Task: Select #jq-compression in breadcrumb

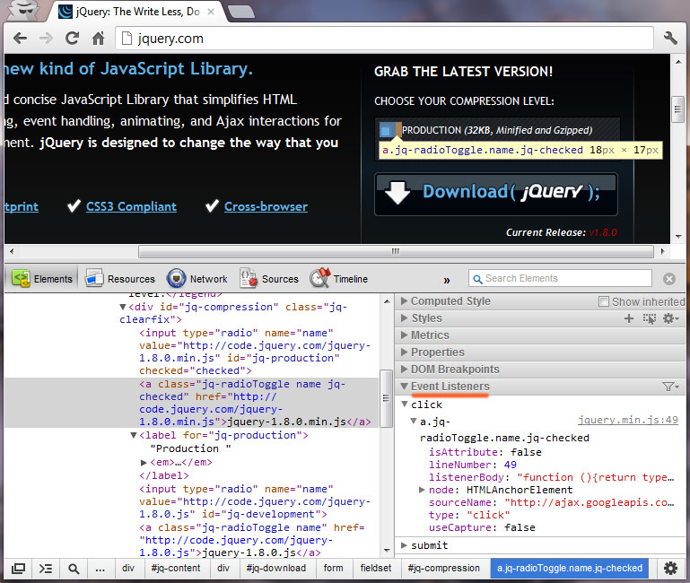Action: pos(443,568)
